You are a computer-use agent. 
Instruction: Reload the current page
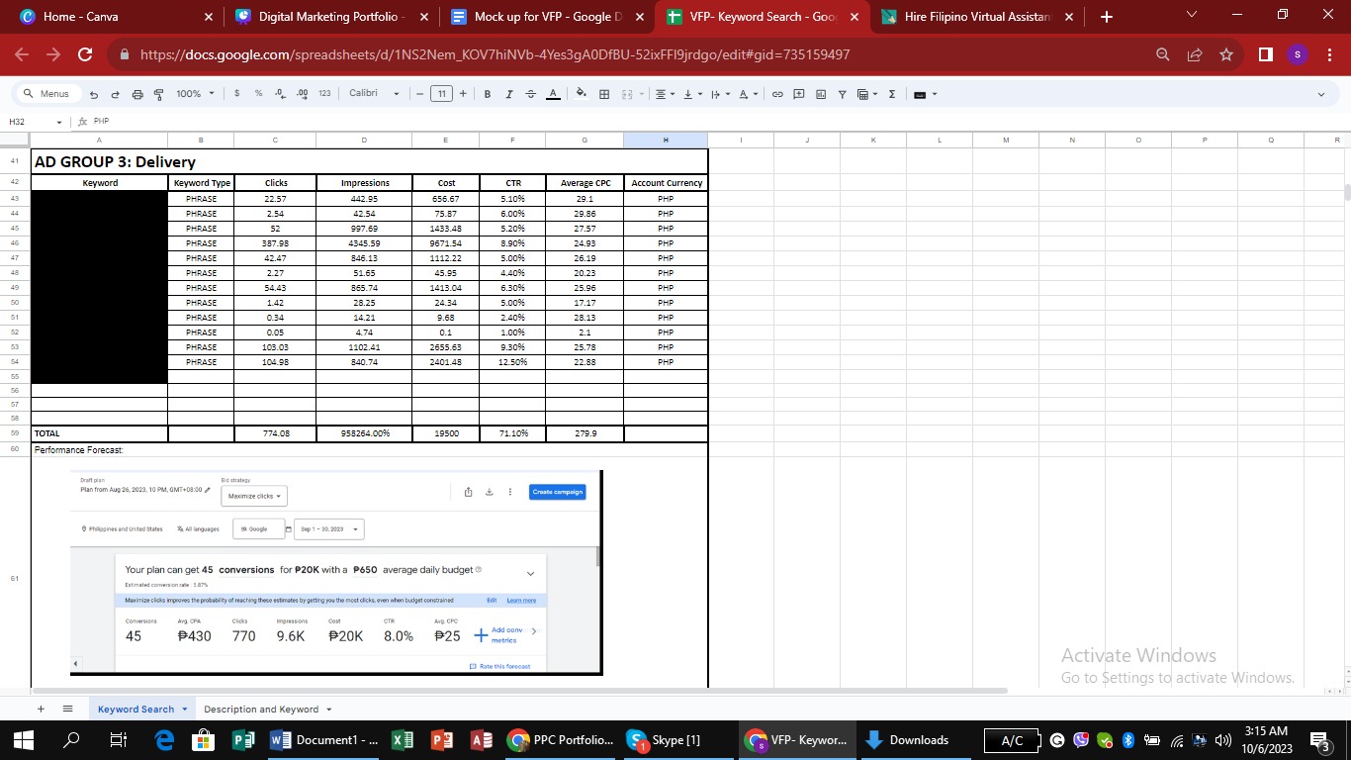[85, 54]
